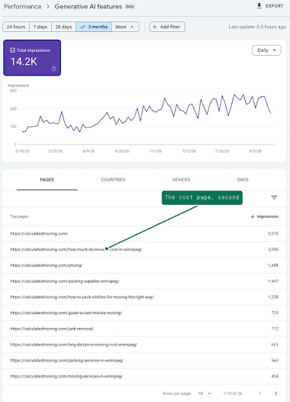Go to previous page of results
This screenshot has width=290, height=402.
pos(260,394)
